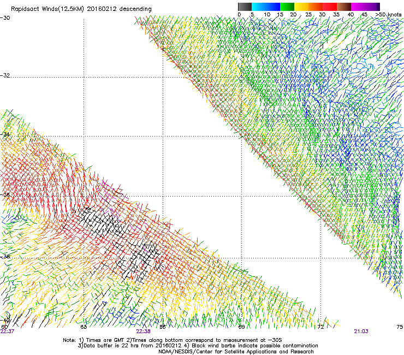The image size is (404, 355).
Task: Click the cyan-to-blue 5-15 knots legend swatch
Action: pyautogui.click(x=266, y=7)
